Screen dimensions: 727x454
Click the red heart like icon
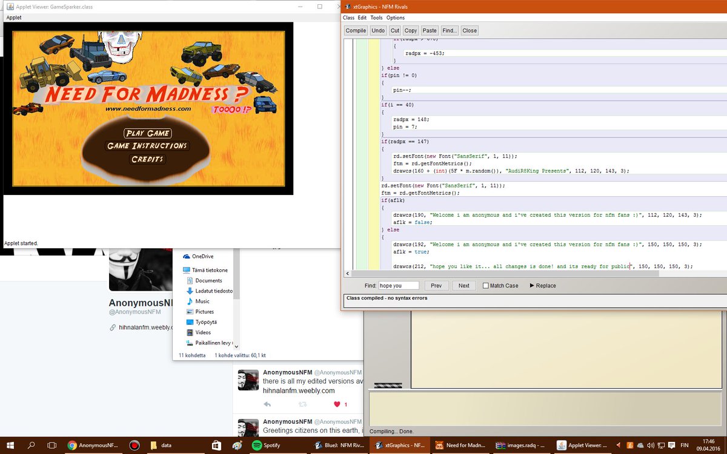tap(337, 404)
